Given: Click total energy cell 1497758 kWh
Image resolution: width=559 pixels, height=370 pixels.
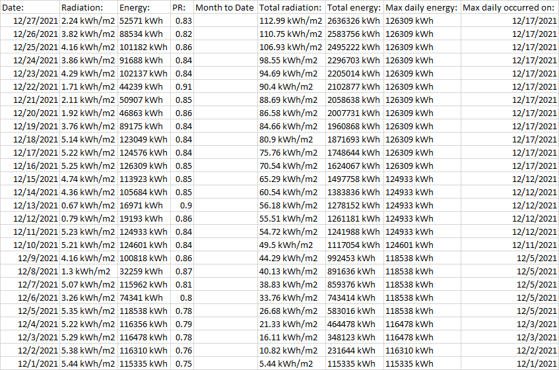Looking at the screenshot, I should pos(354,179).
